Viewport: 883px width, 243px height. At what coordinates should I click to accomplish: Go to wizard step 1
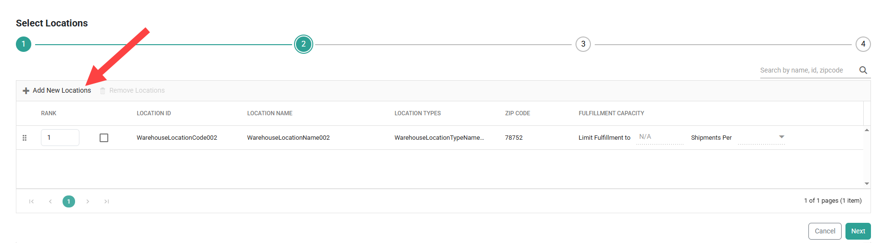coord(24,44)
